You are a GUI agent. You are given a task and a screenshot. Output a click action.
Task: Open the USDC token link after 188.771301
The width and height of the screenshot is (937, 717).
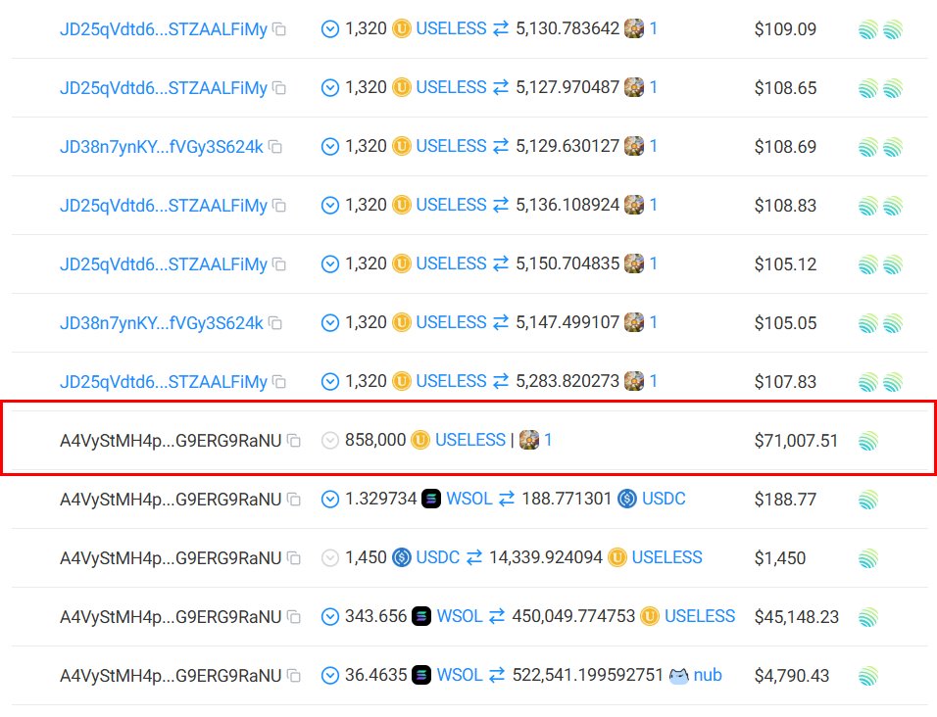(664, 499)
